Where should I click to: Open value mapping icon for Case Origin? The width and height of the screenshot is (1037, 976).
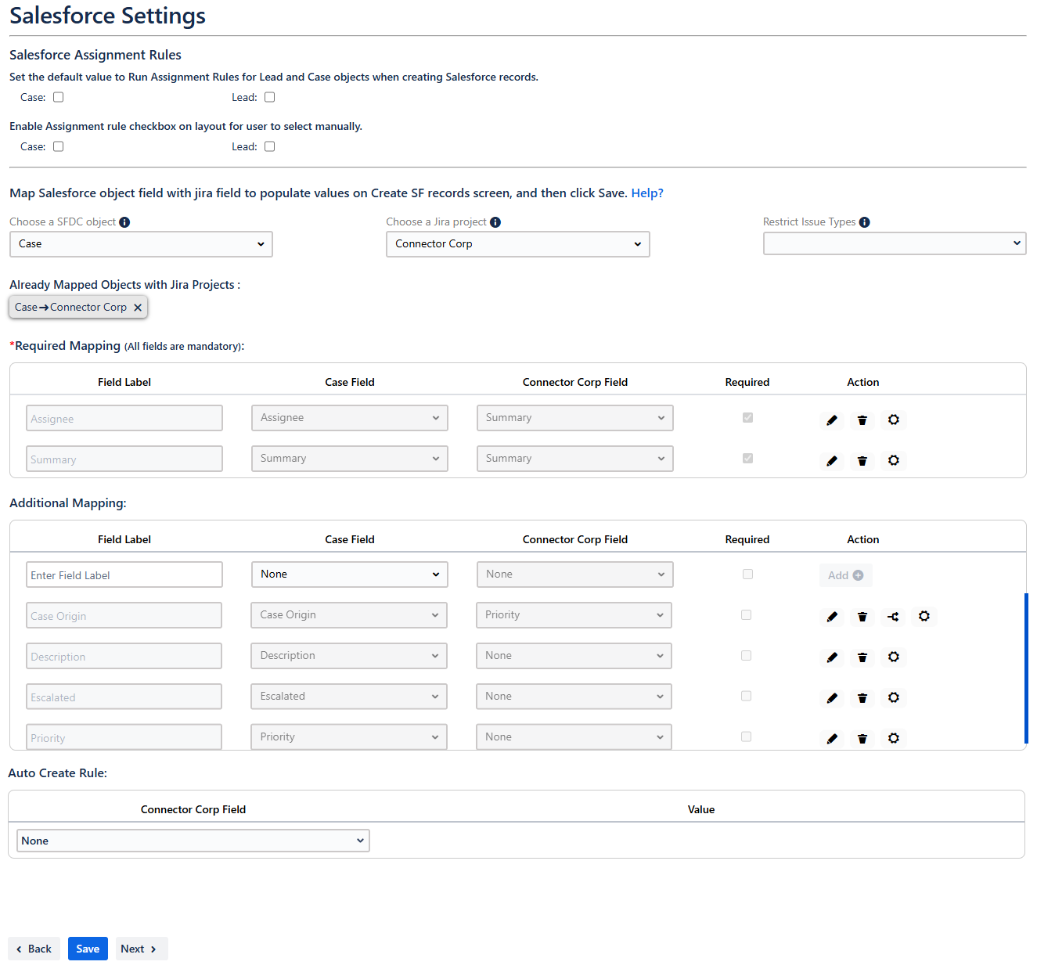(x=893, y=617)
